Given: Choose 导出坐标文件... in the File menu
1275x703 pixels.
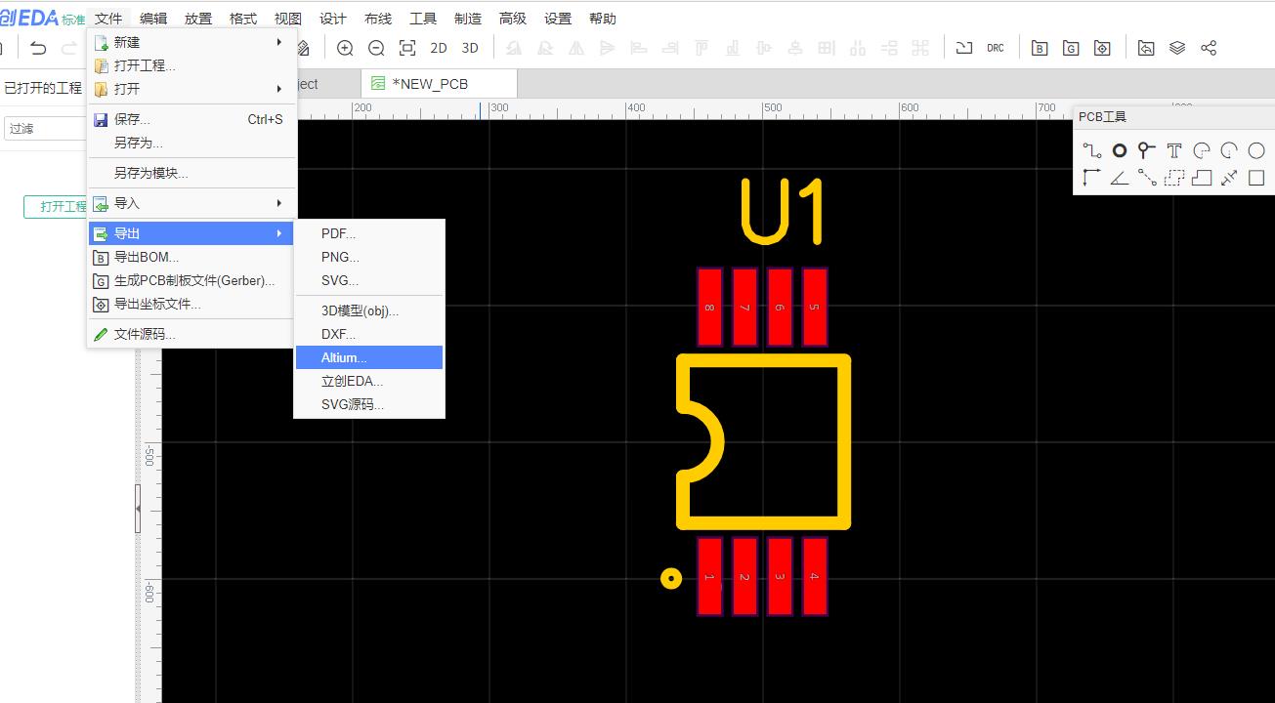Looking at the screenshot, I should coord(191,304).
